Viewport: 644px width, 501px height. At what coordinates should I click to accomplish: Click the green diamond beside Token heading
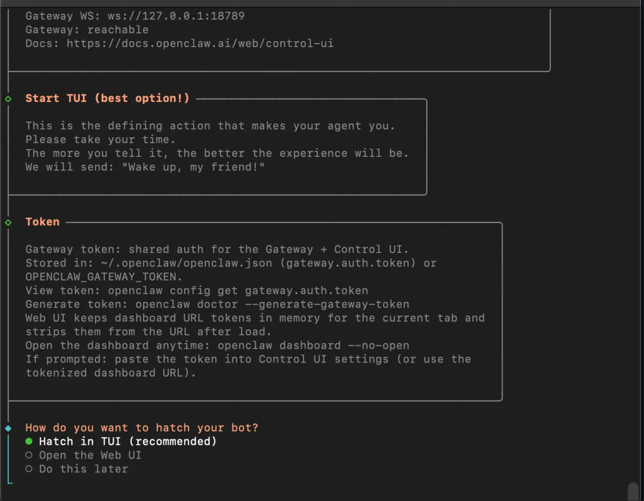[8, 222]
